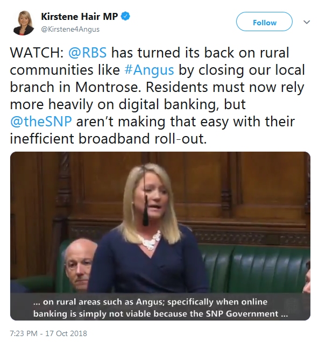Click the "inefficient broadband roll-out" tweet line
319x342 pixels.
pyautogui.click(x=108, y=139)
